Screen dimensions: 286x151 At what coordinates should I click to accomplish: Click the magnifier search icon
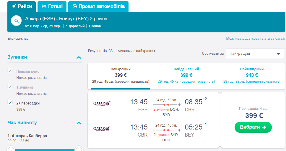tap(16, 21)
